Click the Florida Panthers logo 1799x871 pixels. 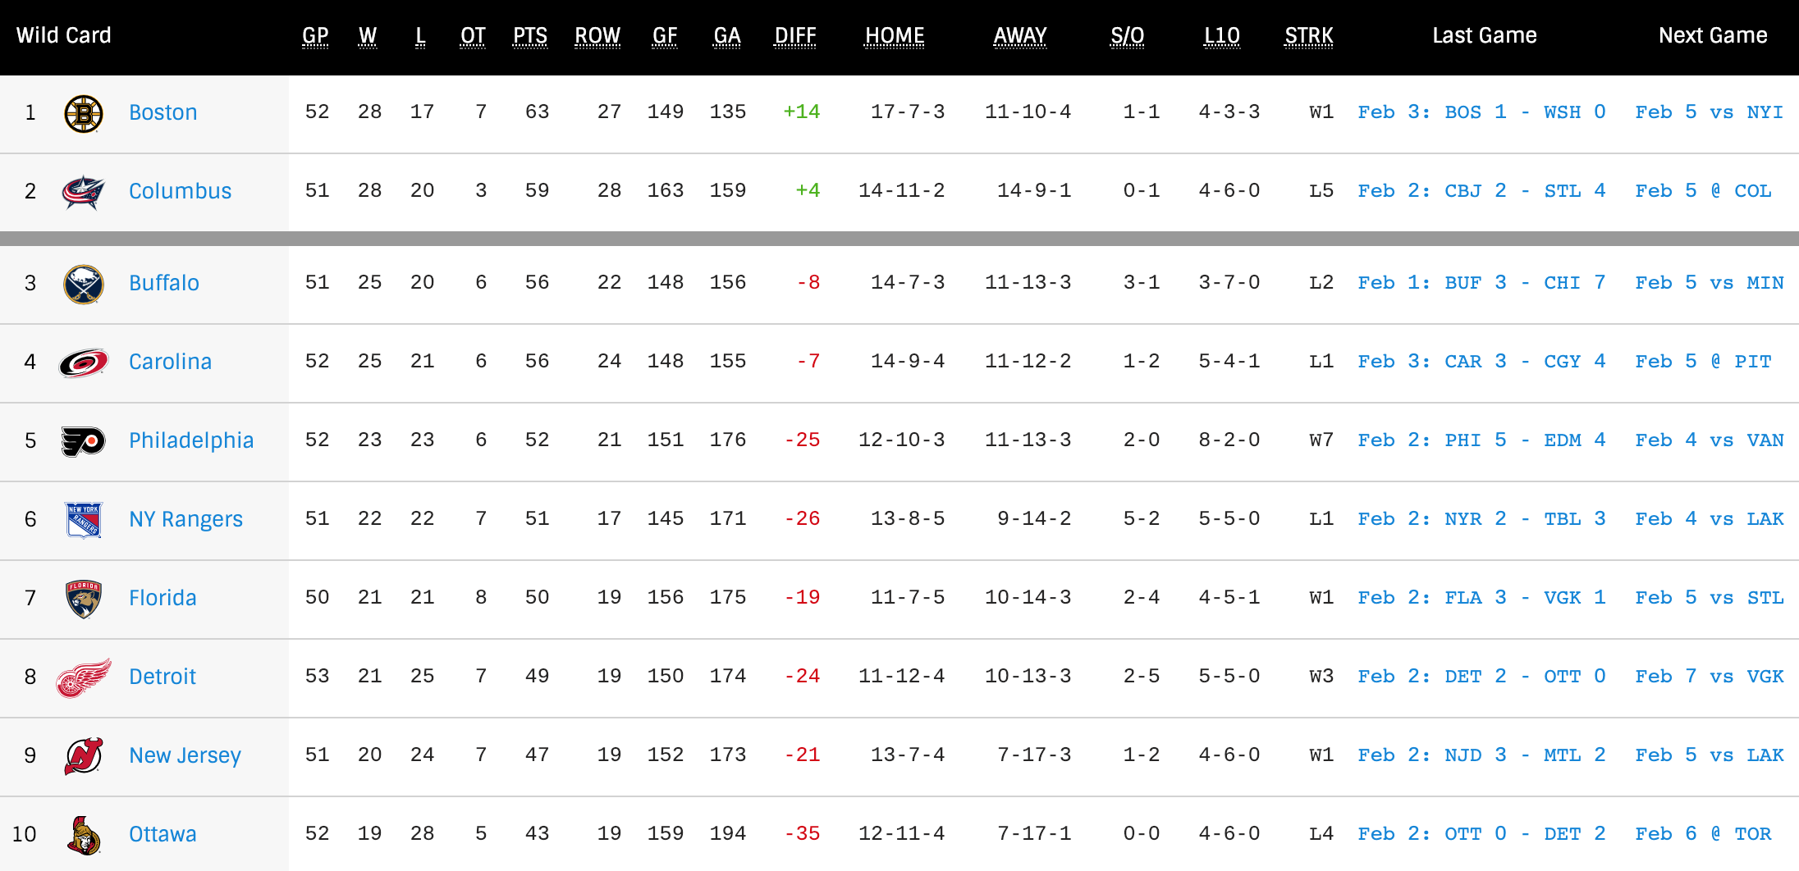point(84,599)
